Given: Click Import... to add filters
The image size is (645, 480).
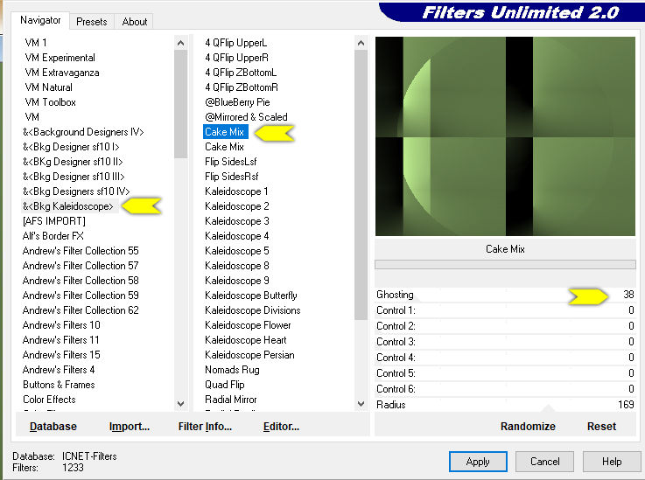Looking at the screenshot, I should [x=130, y=427].
